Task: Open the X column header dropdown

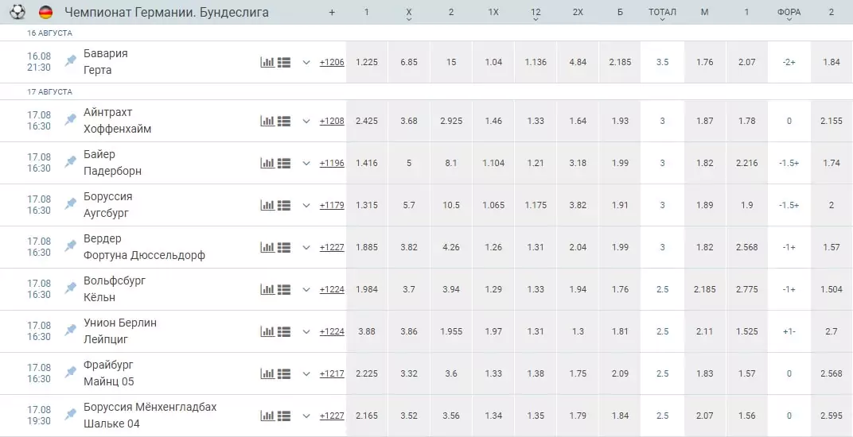Action: 409,14
